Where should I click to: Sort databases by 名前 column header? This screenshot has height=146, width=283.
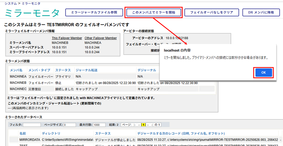[23, 133]
